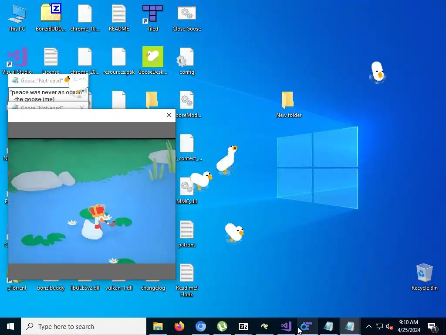Select the New folder on the desktop
Viewport: 446px width, 335px height.
288,104
